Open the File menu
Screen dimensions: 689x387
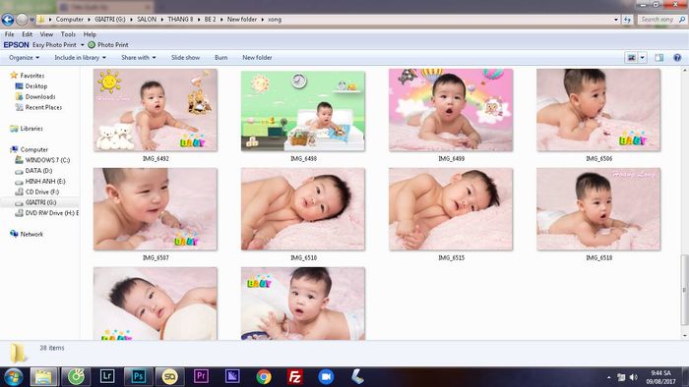tap(9, 34)
